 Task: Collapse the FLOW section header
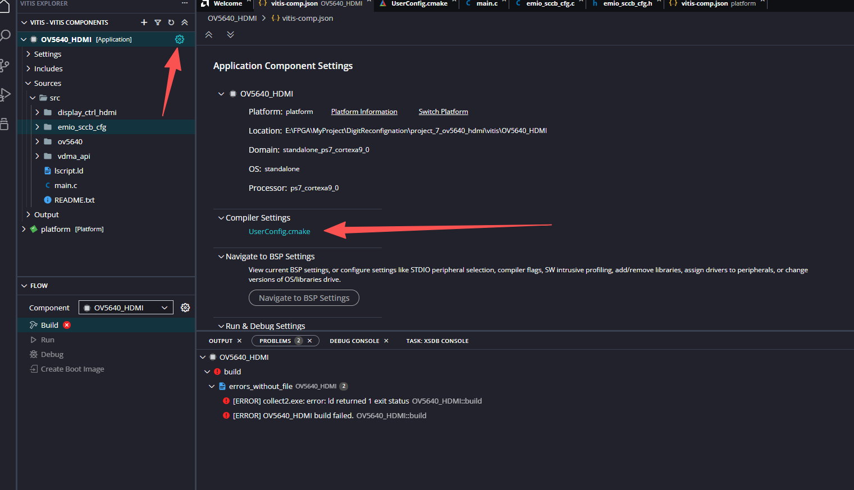tap(24, 286)
